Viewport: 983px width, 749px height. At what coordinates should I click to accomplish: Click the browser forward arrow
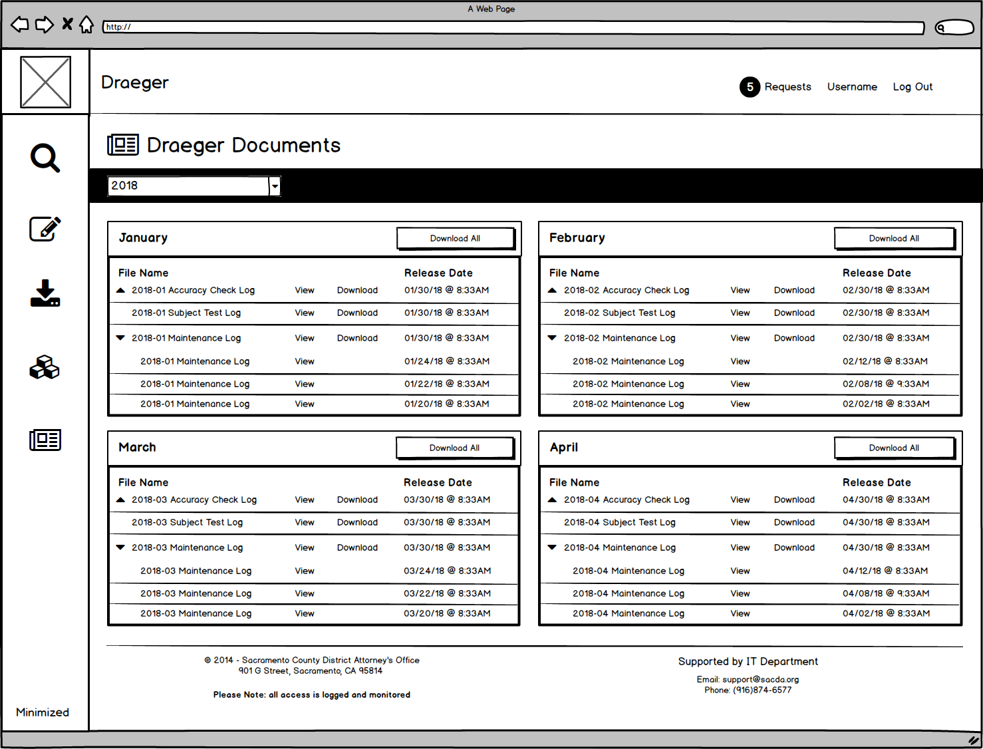(x=44, y=25)
